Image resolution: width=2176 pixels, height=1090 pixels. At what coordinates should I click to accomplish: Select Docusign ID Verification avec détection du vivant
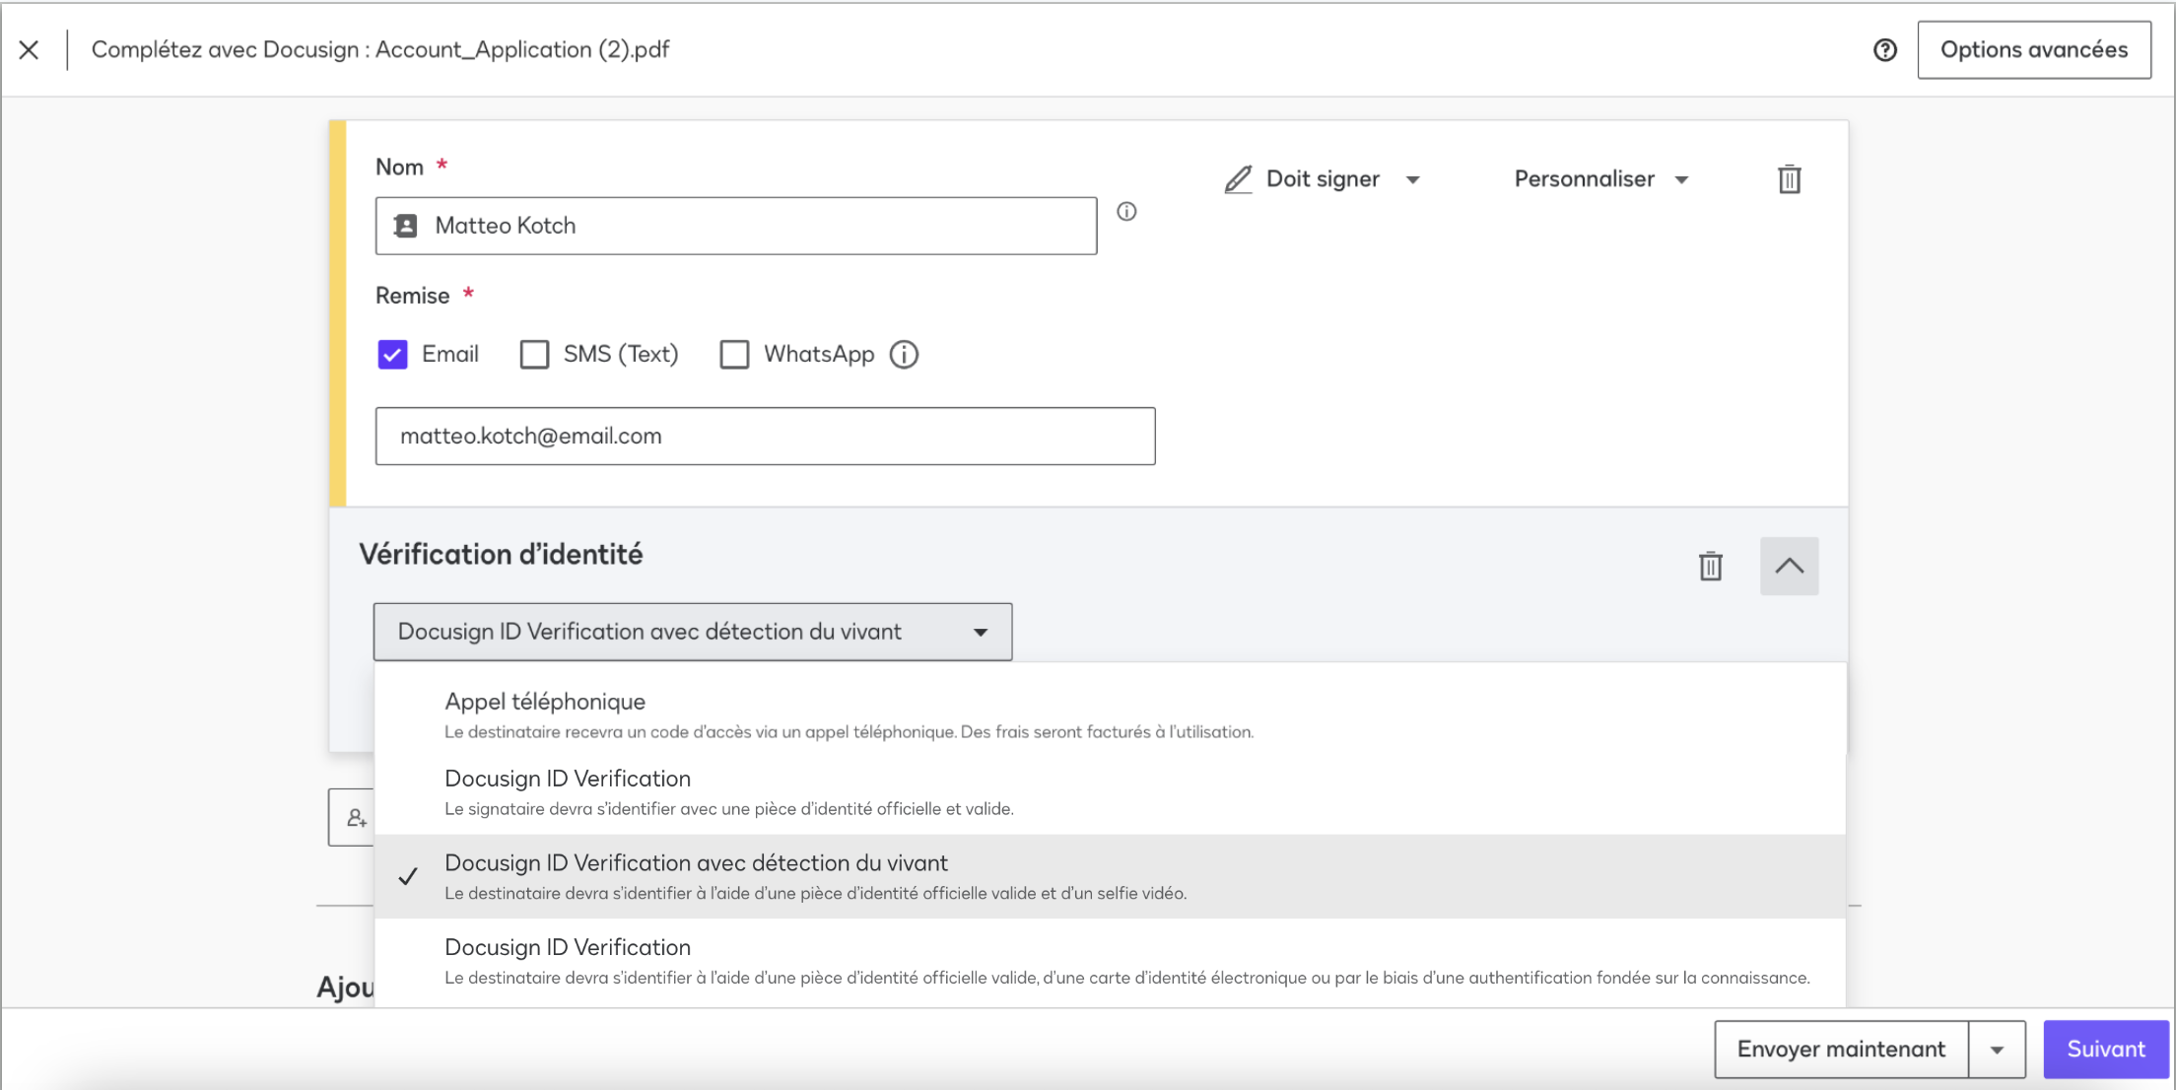pyautogui.click(x=1110, y=876)
